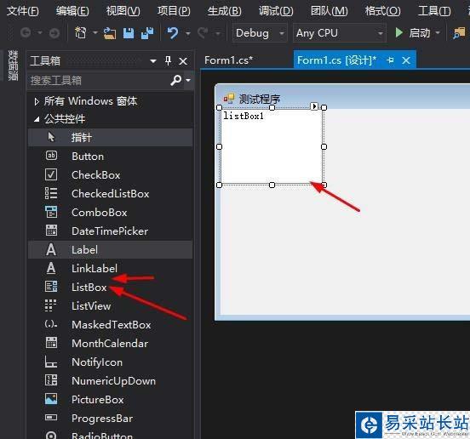
Task: Select the MaskedTextBox control in toolbox
Action: 111,325
